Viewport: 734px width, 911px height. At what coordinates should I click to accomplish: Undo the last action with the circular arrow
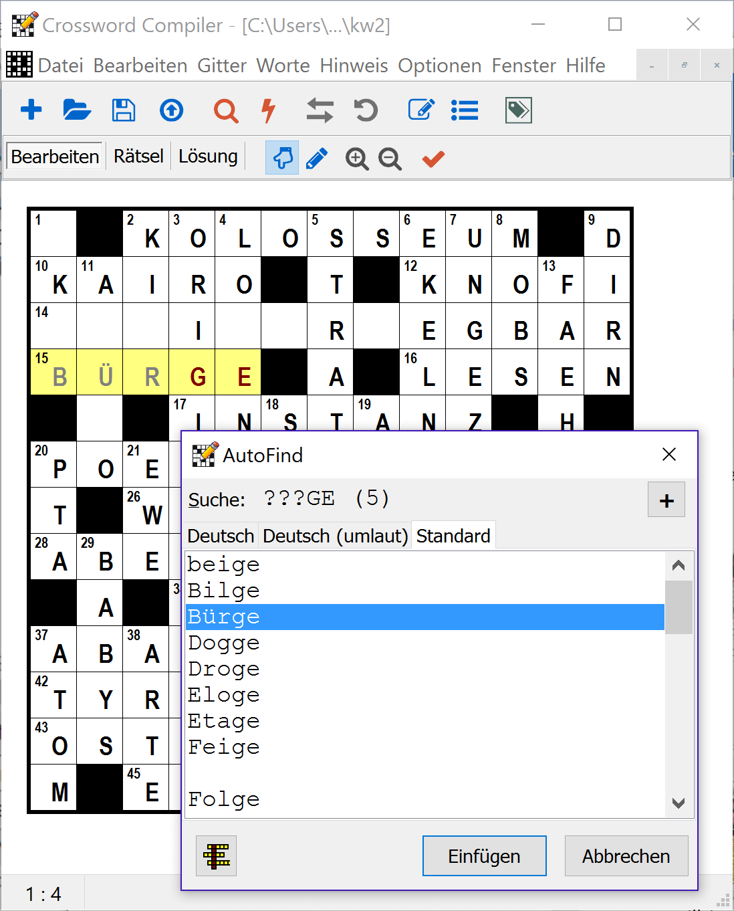coord(365,110)
